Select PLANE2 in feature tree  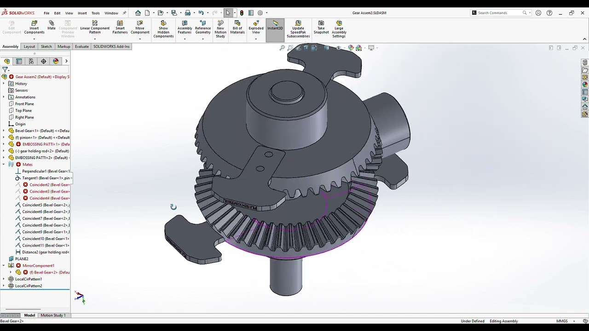(18, 259)
